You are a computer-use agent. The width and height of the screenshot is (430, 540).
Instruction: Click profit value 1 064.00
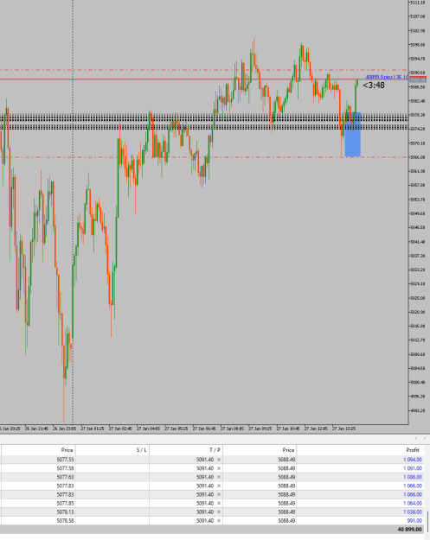(413, 503)
